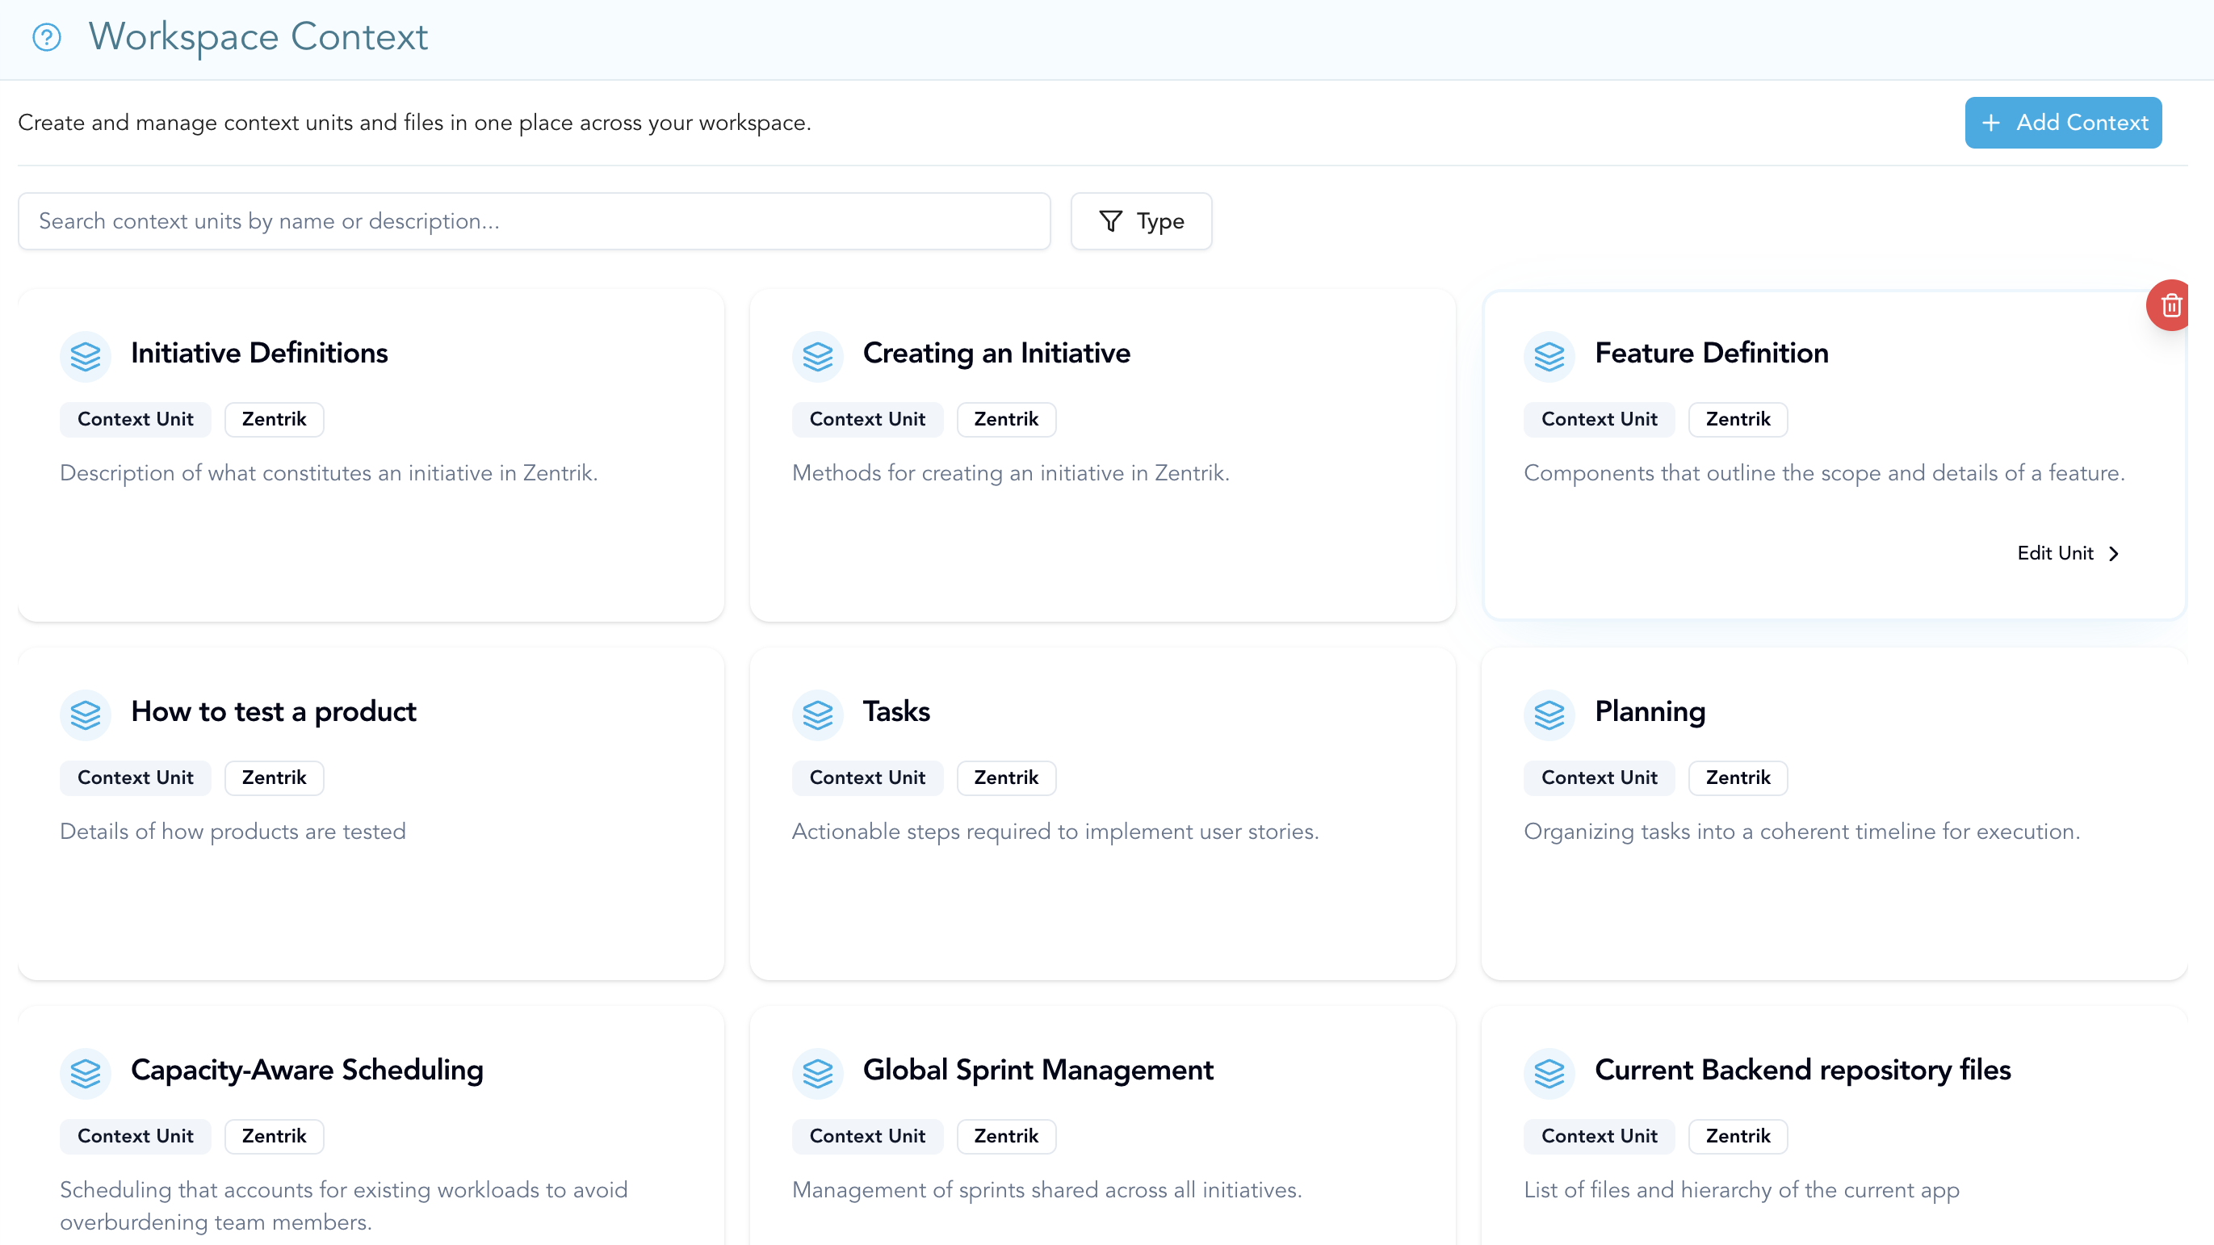Screen dimensions: 2214x1245
Task: Focus the search context units field
Action: 534,222
